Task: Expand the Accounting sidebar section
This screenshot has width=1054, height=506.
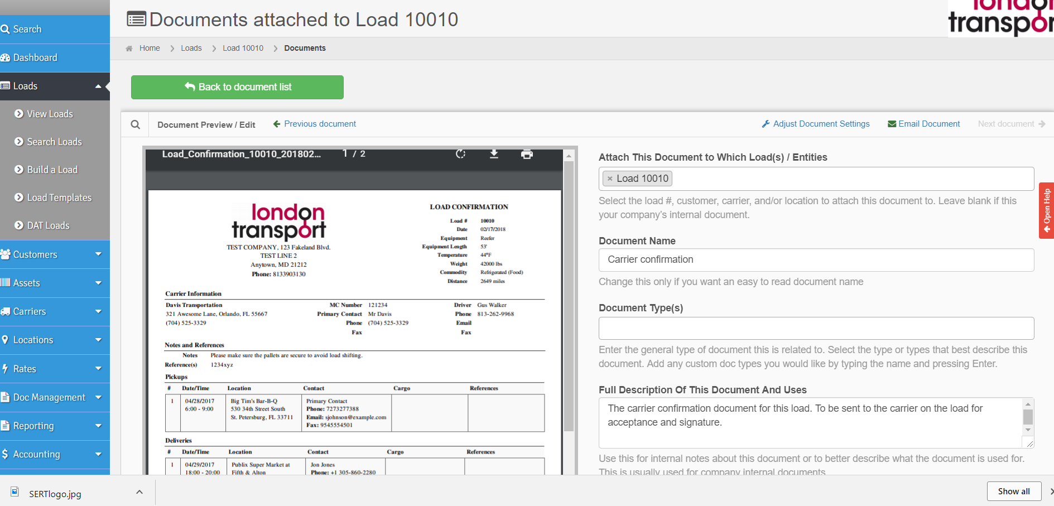Action: [55, 454]
